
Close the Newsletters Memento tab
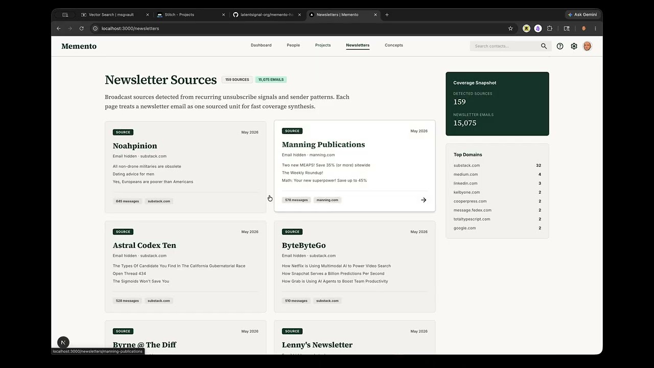(x=376, y=15)
